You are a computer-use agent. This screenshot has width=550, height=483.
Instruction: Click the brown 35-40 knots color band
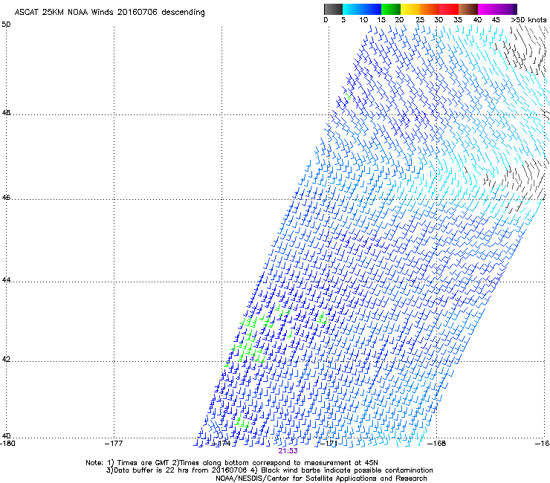[468, 9]
